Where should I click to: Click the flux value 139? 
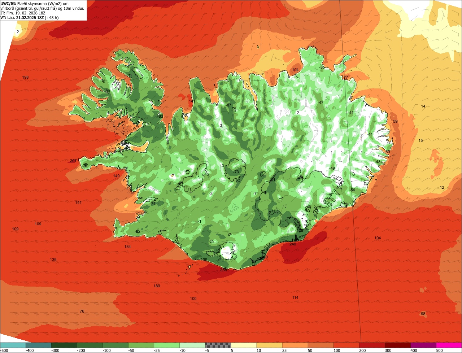coord(53,260)
